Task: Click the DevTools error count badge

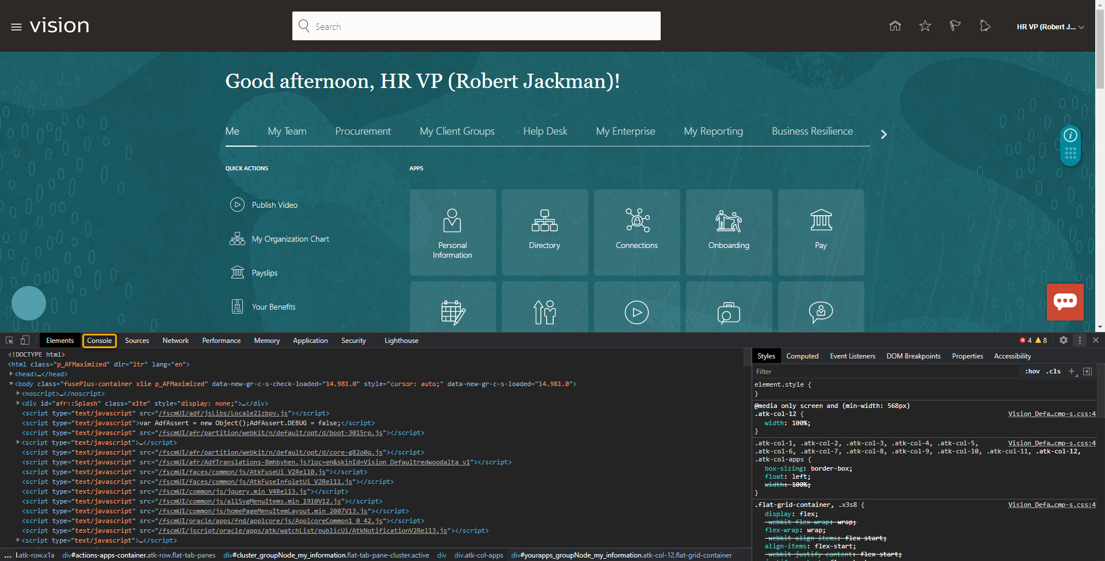Action: (1026, 340)
